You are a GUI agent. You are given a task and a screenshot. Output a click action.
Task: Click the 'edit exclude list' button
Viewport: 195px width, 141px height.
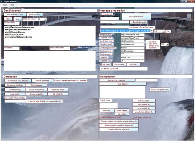tap(144, 101)
